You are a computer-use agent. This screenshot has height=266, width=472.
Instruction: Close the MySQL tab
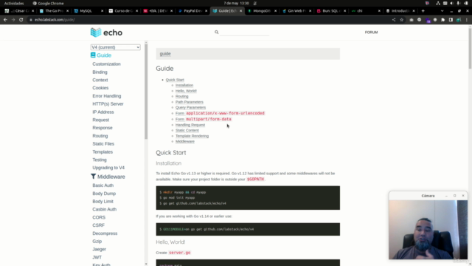(x=102, y=11)
